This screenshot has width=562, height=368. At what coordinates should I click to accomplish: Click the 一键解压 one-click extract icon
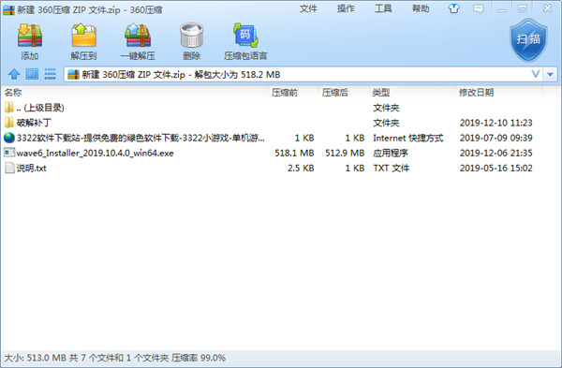pos(138,36)
